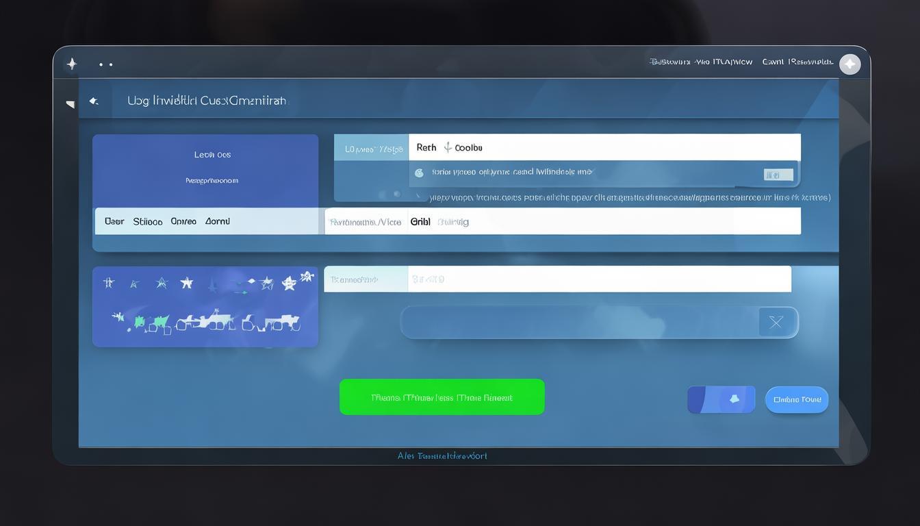This screenshot has width=920, height=526.
Task: Click the Clmbne Toure button
Action: point(796,399)
